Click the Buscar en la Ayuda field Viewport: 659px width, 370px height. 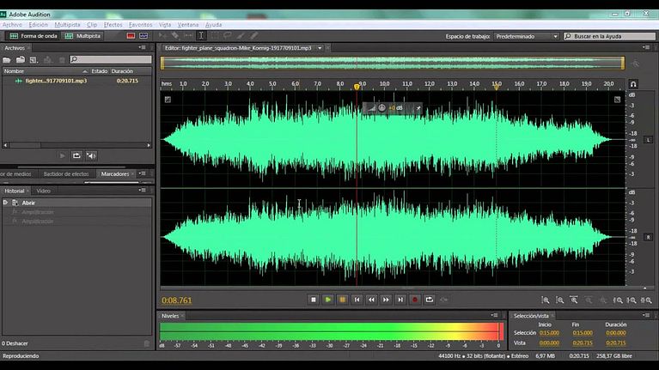pos(611,36)
